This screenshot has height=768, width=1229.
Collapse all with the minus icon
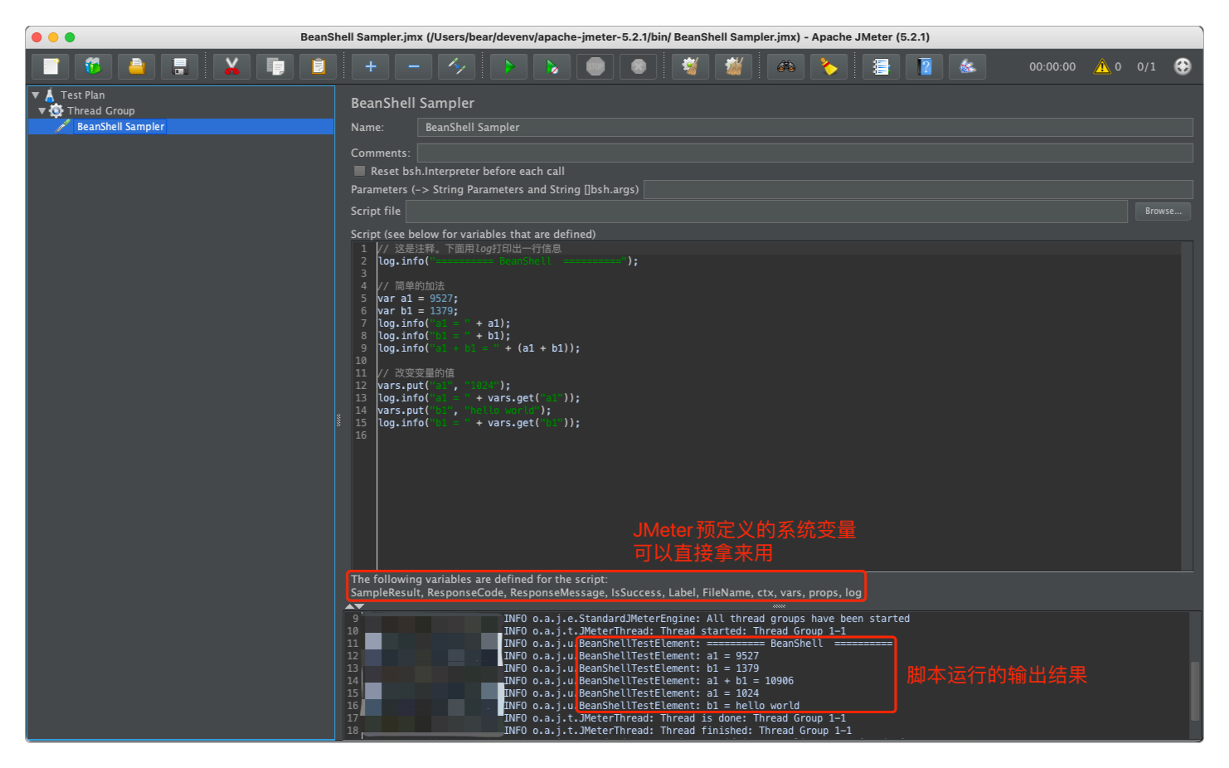414,66
